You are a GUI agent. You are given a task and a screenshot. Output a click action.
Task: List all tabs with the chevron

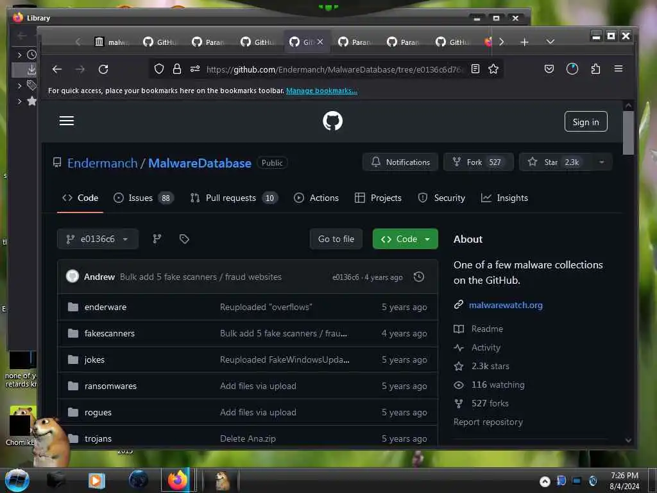(550, 42)
